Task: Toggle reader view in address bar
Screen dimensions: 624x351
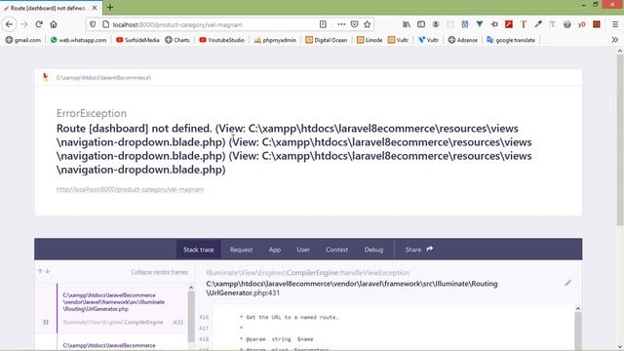Action: click(323, 24)
